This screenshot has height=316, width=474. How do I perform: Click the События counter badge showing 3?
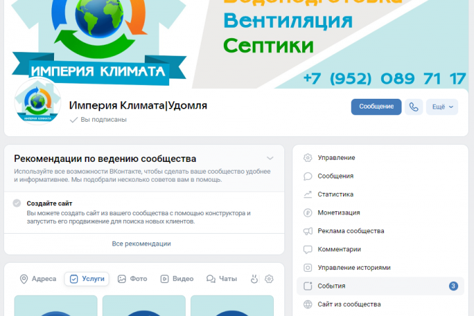[453, 286]
